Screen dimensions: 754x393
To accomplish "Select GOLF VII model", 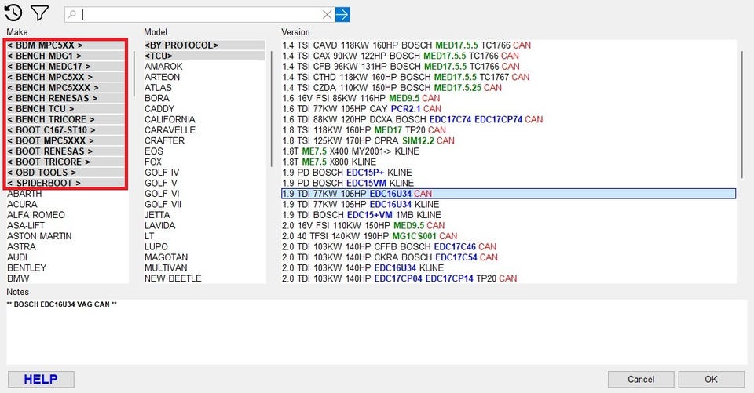I will click(163, 204).
